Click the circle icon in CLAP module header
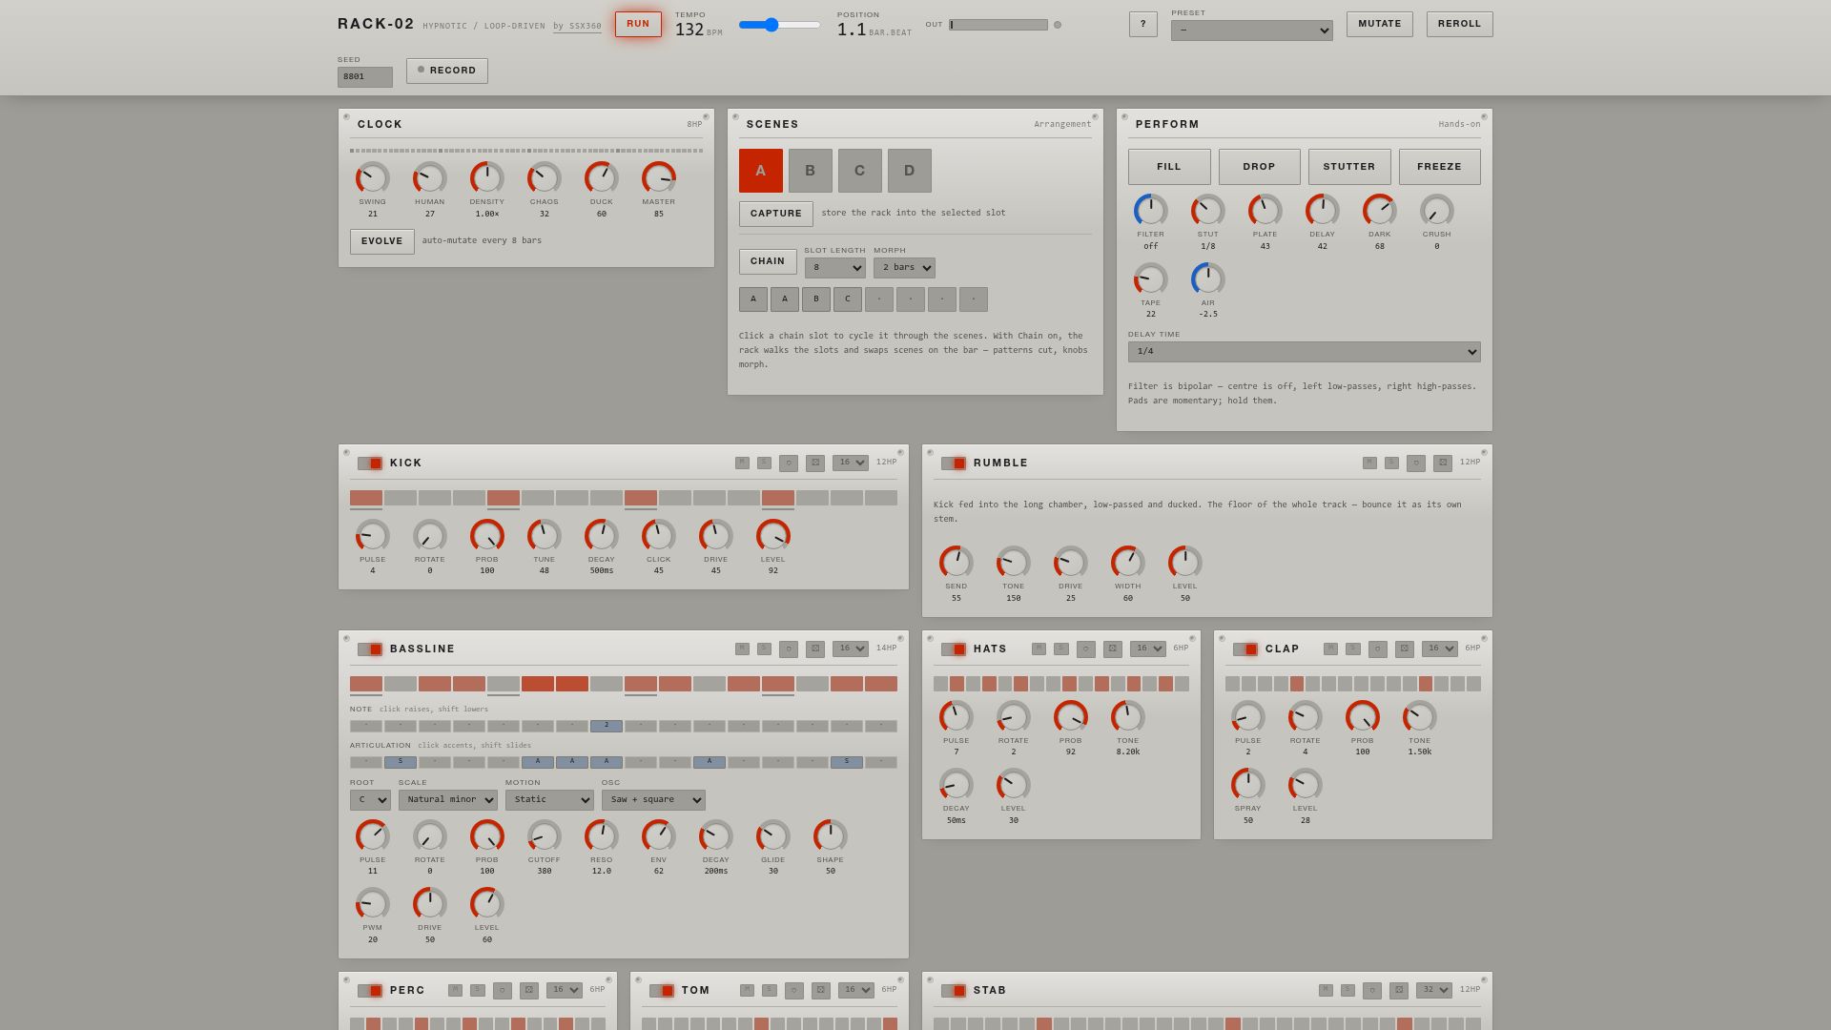This screenshot has height=1030, width=1831. (1378, 649)
